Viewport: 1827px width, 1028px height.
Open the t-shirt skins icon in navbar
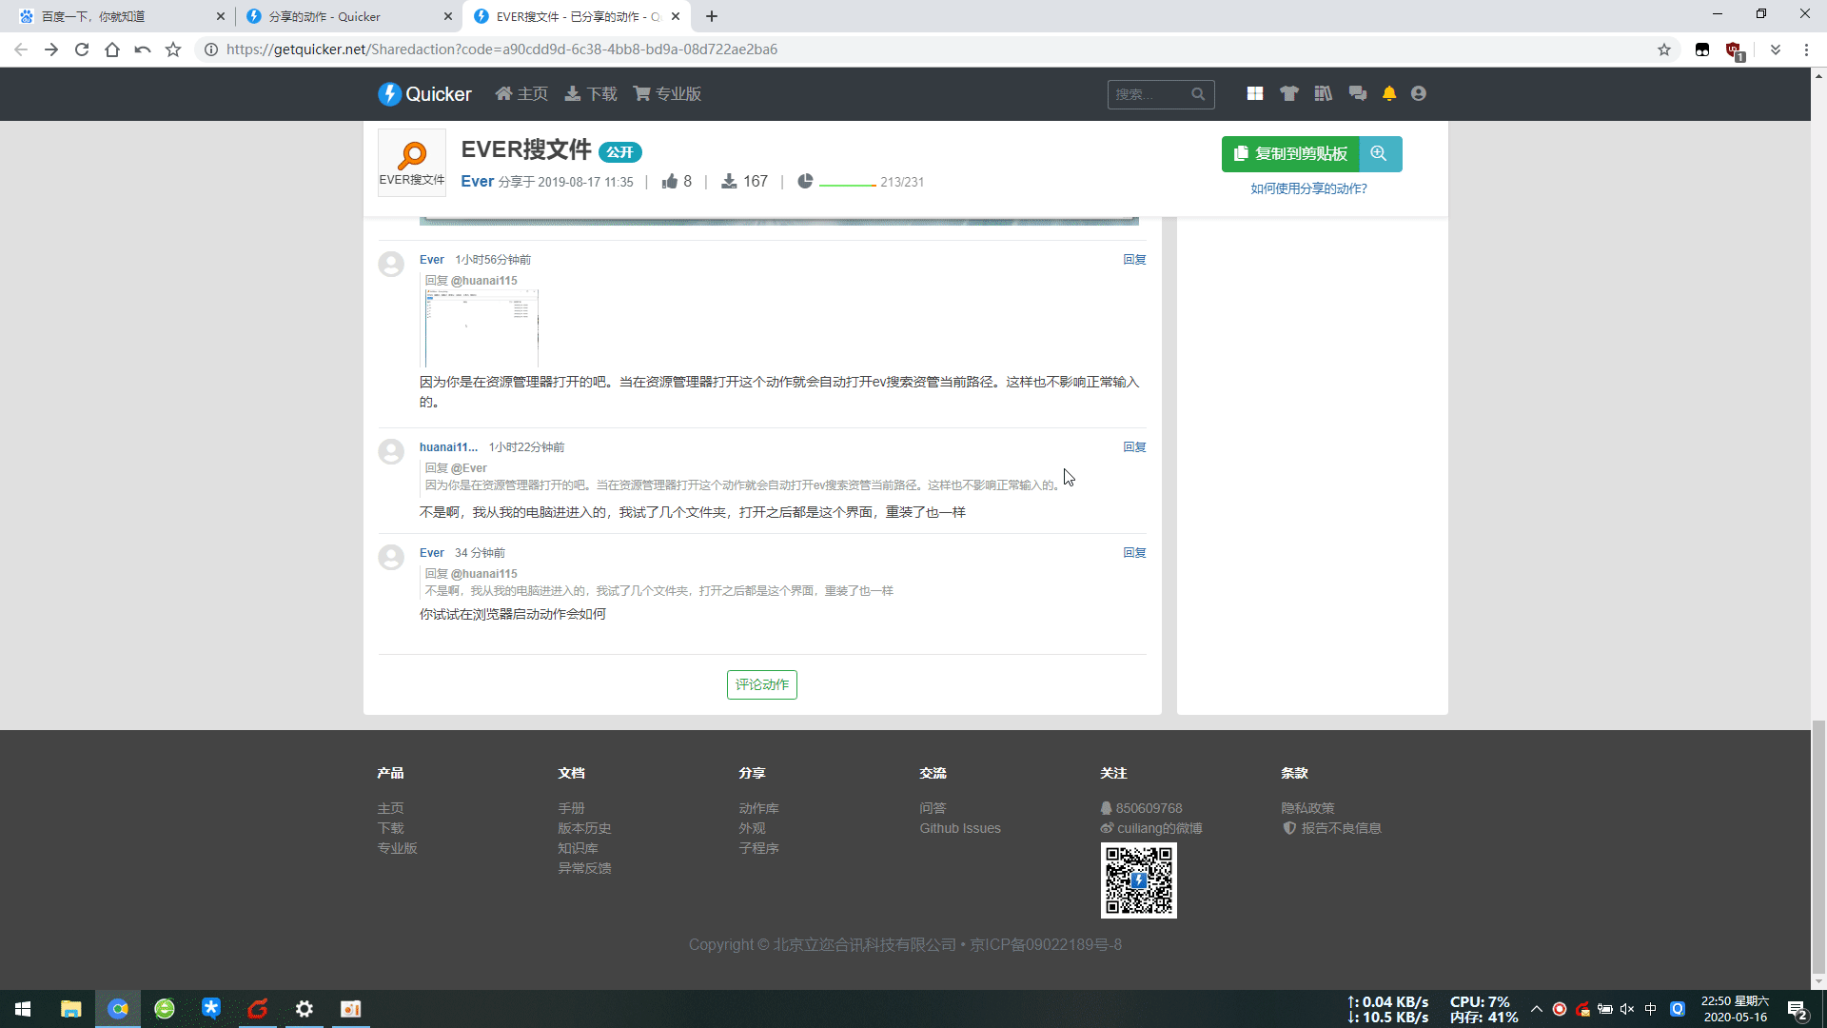(x=1289, y=93)
